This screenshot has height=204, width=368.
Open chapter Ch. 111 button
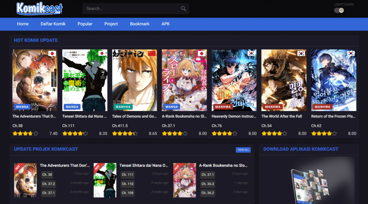point(128,175)
